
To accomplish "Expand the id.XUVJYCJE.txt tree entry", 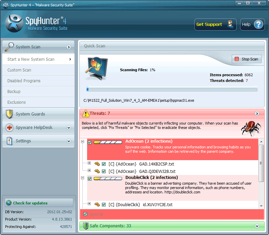I will (x=89, y=204).
